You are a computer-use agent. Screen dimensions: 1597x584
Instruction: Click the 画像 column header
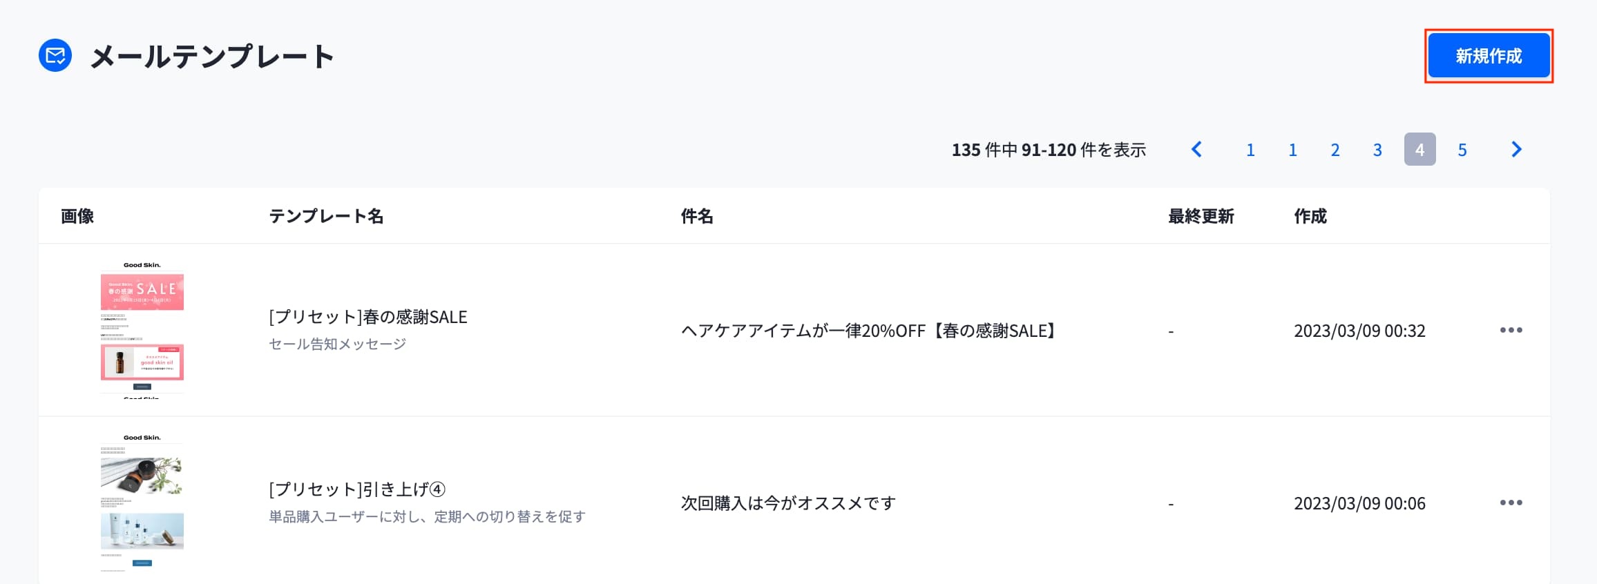77,216
